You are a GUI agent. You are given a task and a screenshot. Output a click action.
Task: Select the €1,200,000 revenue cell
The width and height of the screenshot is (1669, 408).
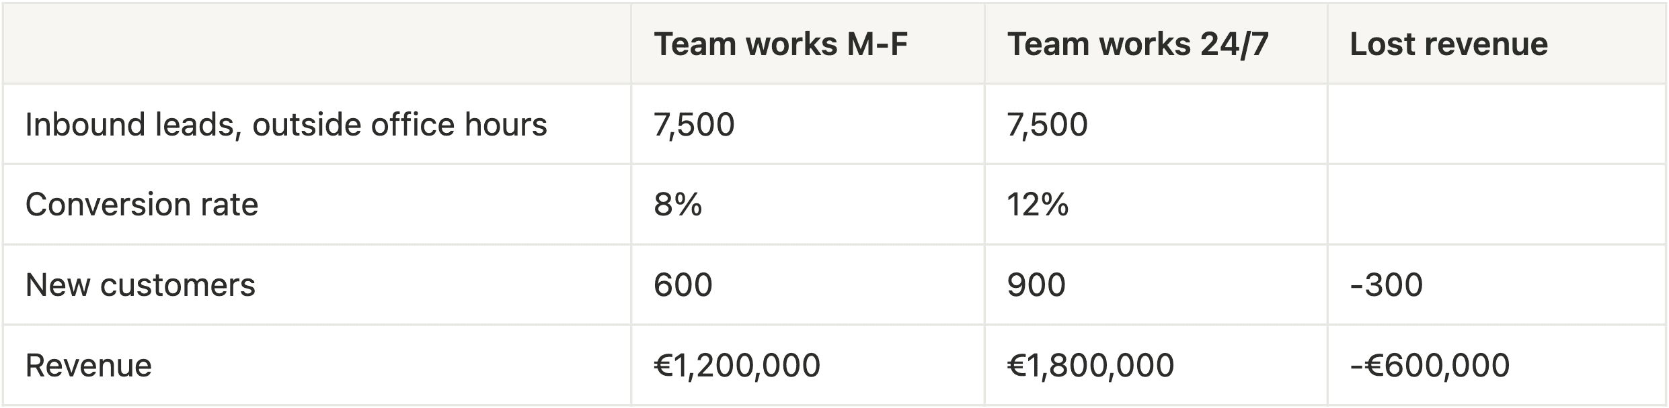pyautogui.click(x=808, y=366)
